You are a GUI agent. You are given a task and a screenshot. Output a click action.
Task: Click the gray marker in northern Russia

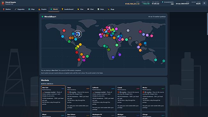[x=128, y=30]
